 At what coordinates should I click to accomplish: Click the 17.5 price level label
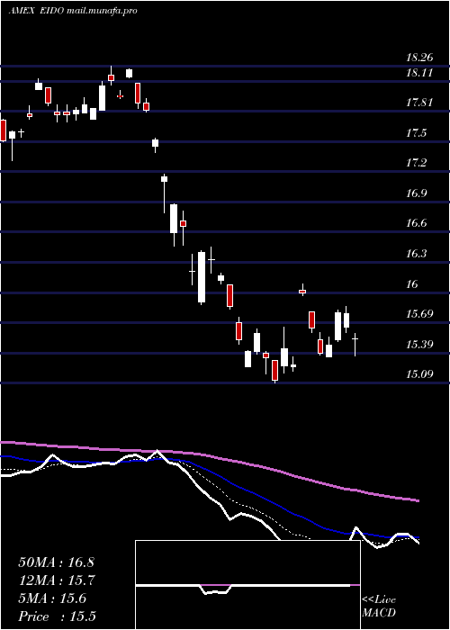point(417,133)
